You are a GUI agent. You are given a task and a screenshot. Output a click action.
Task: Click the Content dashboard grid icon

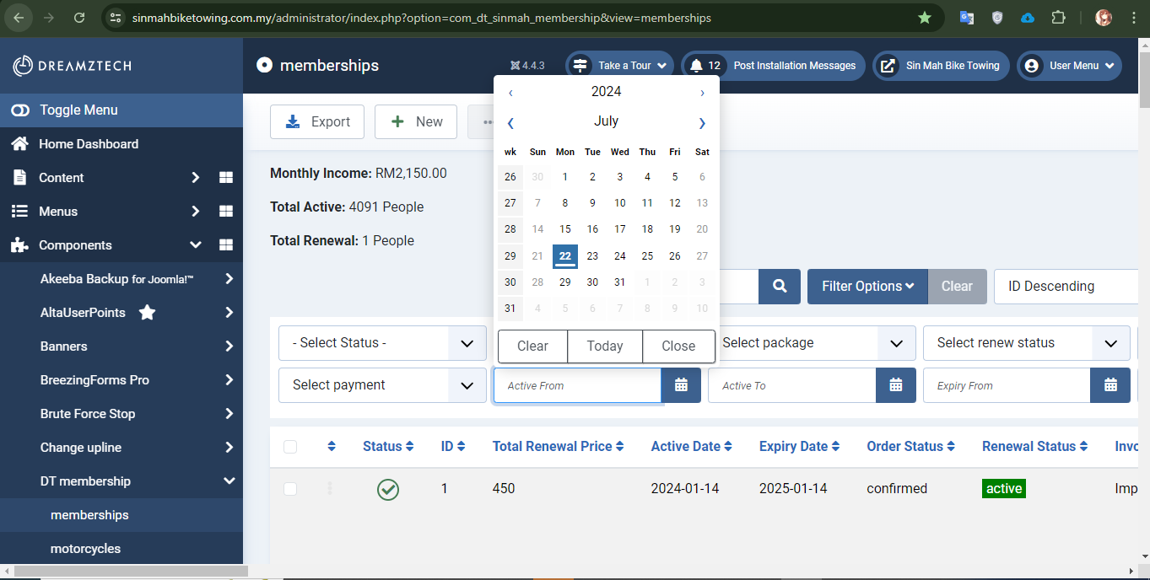(x=225, y=178)
